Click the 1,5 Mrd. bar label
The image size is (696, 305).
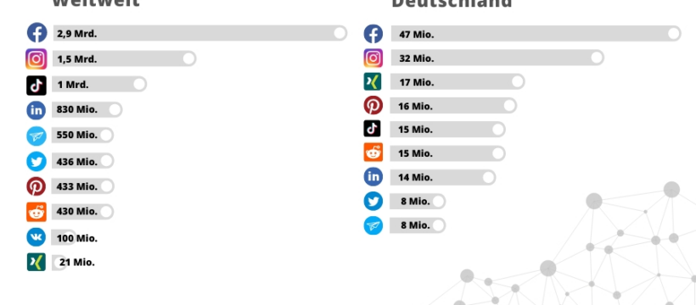click(x=76, y=59)
